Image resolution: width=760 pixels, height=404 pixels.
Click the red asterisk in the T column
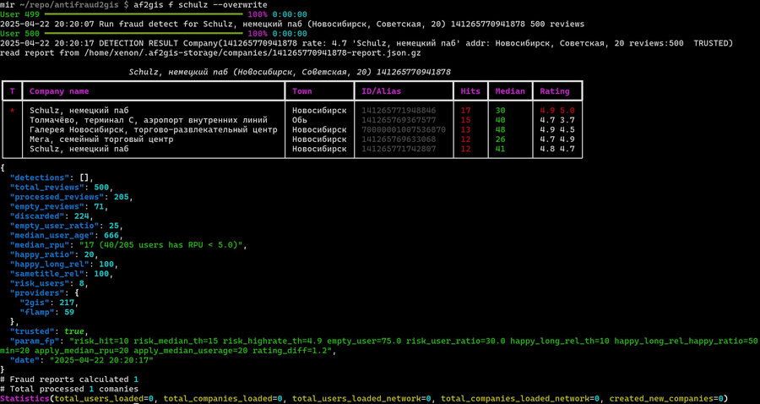coord(13,111)
